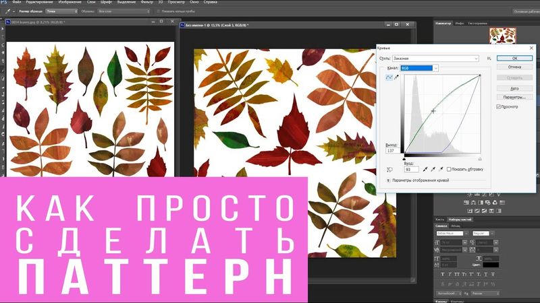Open the Изображение menu
Screen dimensions: 540x303
[70, 2]
